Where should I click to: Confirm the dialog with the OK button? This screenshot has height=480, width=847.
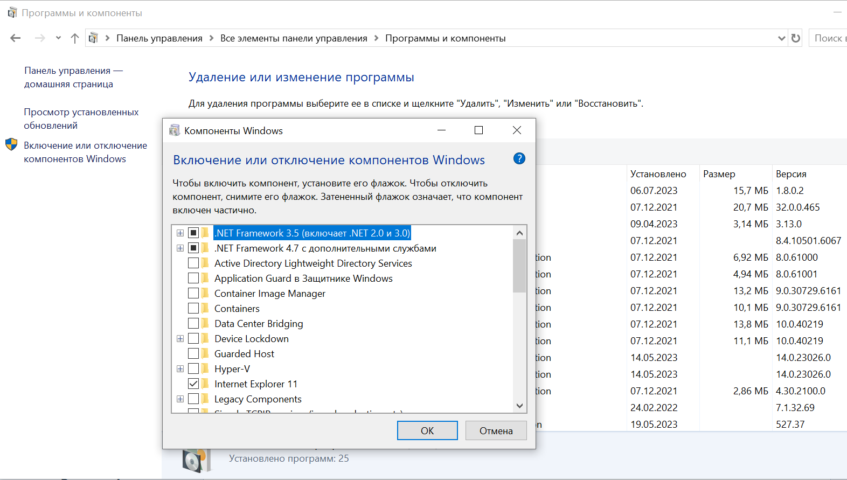(427, 430)
